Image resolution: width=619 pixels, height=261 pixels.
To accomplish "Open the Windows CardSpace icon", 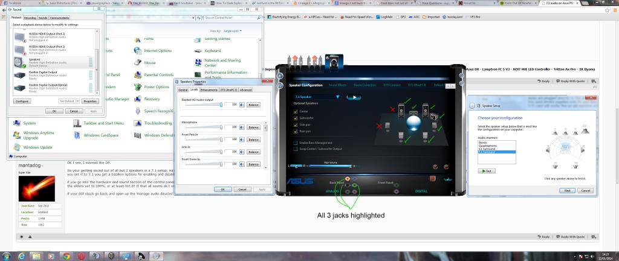I will (77, 135).
